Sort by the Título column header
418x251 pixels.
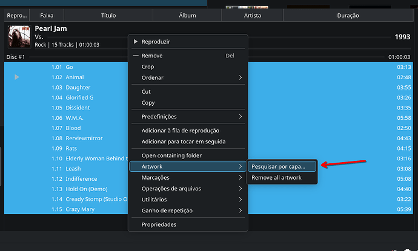pyautogui.click(x=108, y=15)
